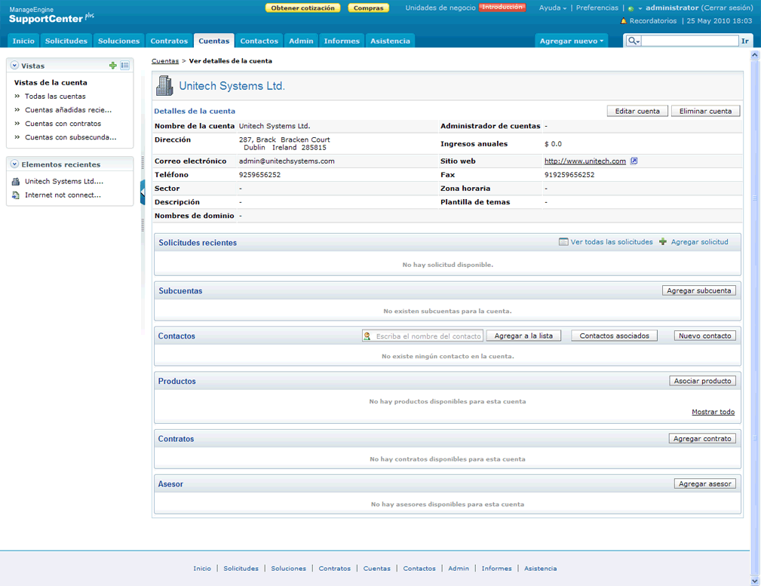The height and width of the screenshot is (586, 761).
Task: Click the footer Informes link
Action: coord(496,568)
